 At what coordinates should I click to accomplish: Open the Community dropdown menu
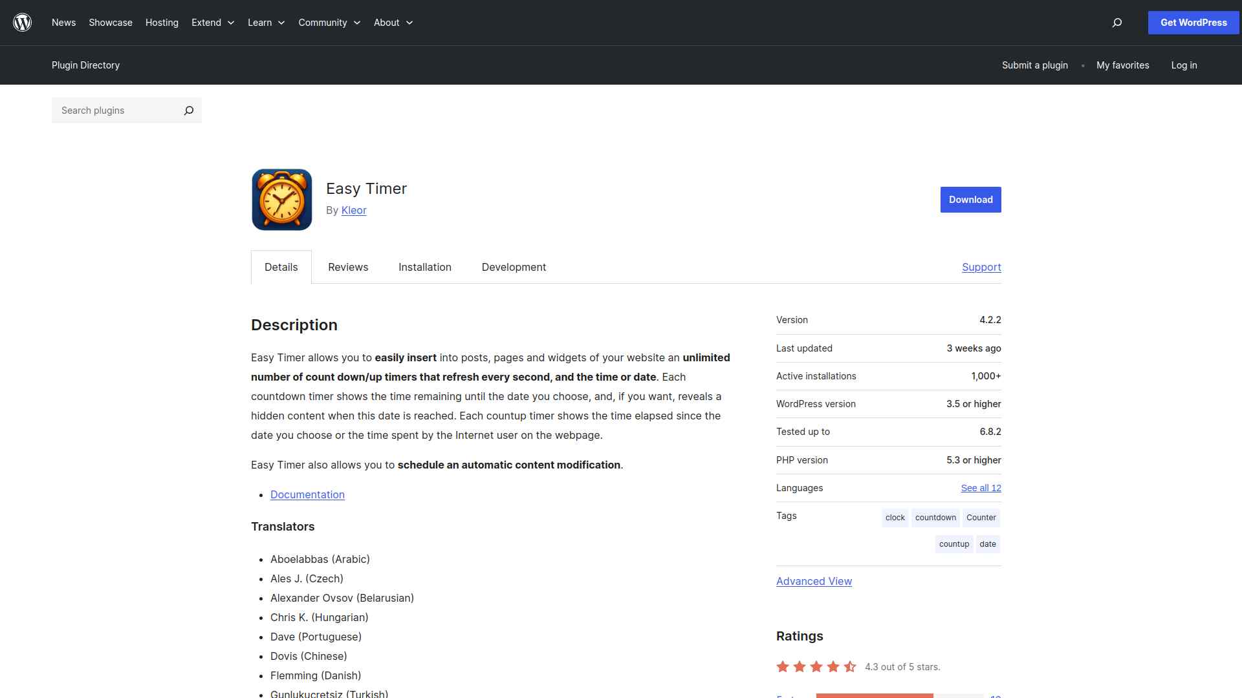point(329,23)
